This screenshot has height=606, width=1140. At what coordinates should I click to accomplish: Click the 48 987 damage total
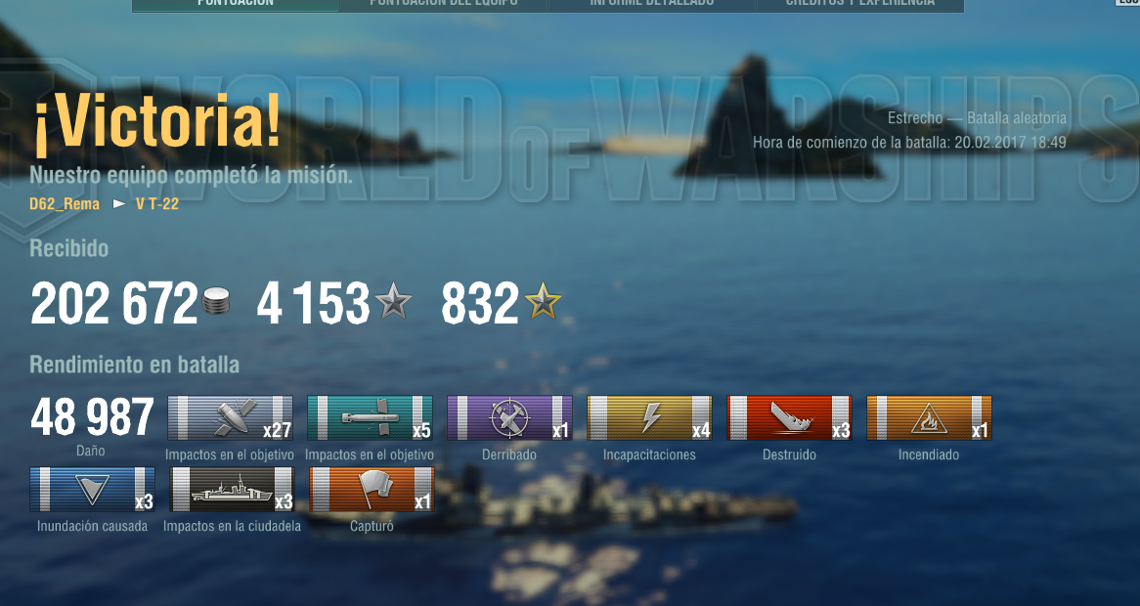(92, 417)
